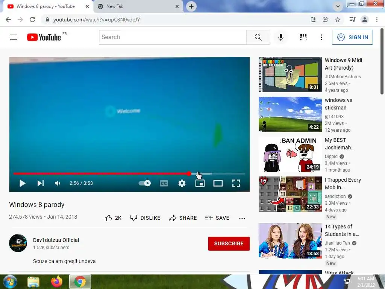
Task: Reload the page
Action: (32, 20)
